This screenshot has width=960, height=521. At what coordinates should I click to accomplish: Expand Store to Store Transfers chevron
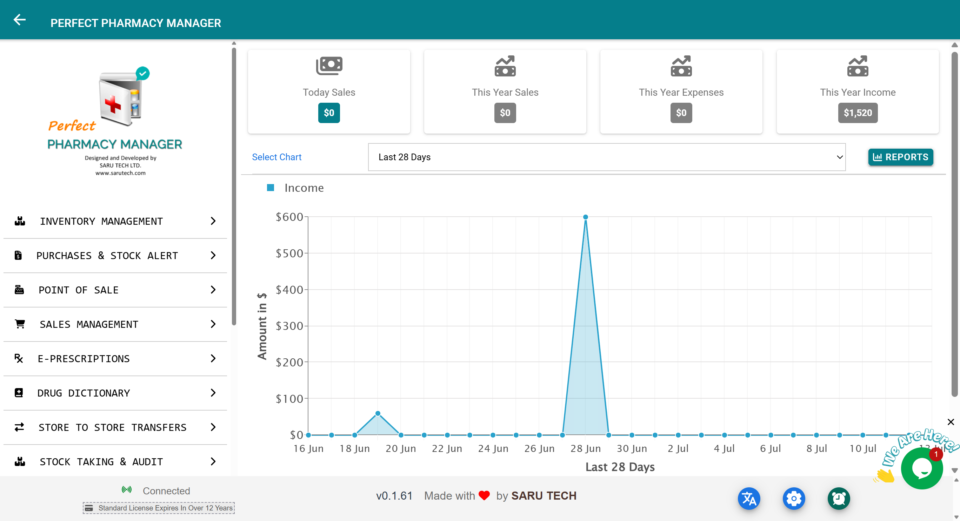(x=213, y=427)
